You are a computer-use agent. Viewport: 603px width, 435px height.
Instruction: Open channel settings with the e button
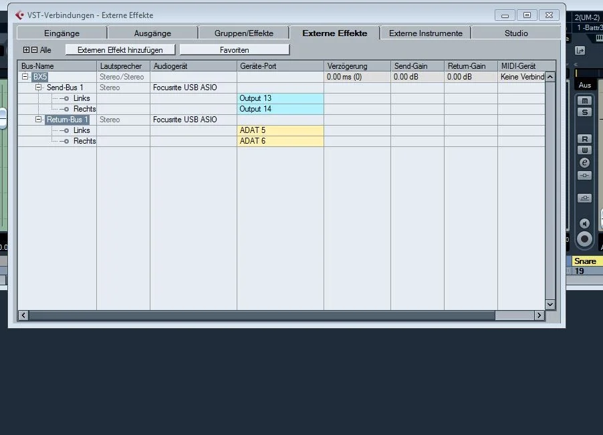tap(584, 162)
